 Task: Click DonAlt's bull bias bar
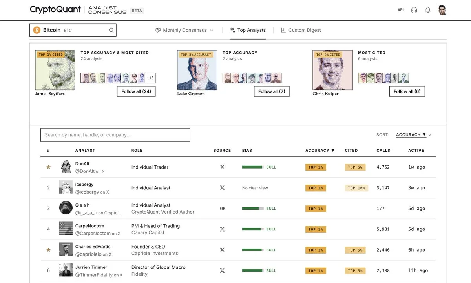point(253,167)
